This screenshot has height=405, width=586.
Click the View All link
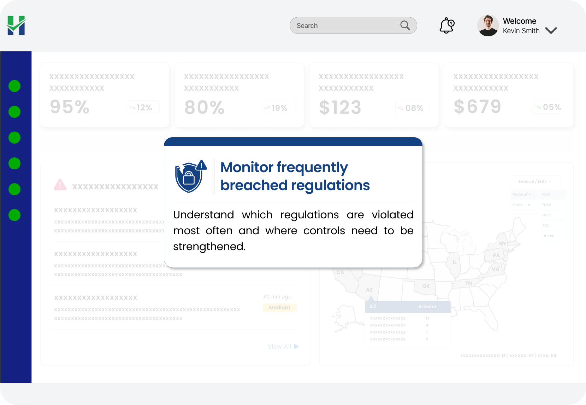click(283, 346)
